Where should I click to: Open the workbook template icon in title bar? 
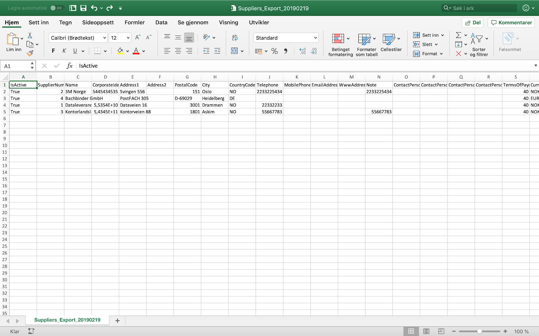tap(72, 8)
